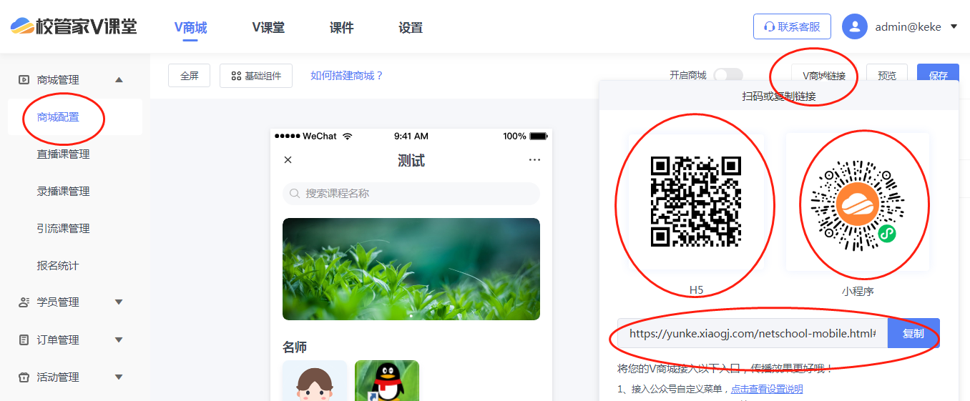Image resolution: width=970 pixels, height=401 pixels.
Task: Select 商城配置 in the sidebar
Action: coord(75,117)
